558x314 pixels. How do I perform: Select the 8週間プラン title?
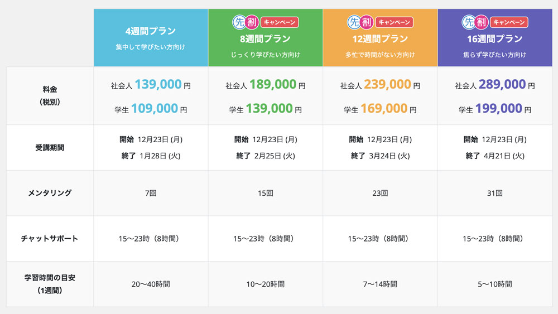pos(265,39)
